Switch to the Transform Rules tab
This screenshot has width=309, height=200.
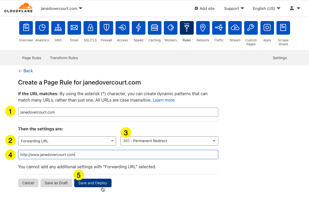click(x=64, y=58)
